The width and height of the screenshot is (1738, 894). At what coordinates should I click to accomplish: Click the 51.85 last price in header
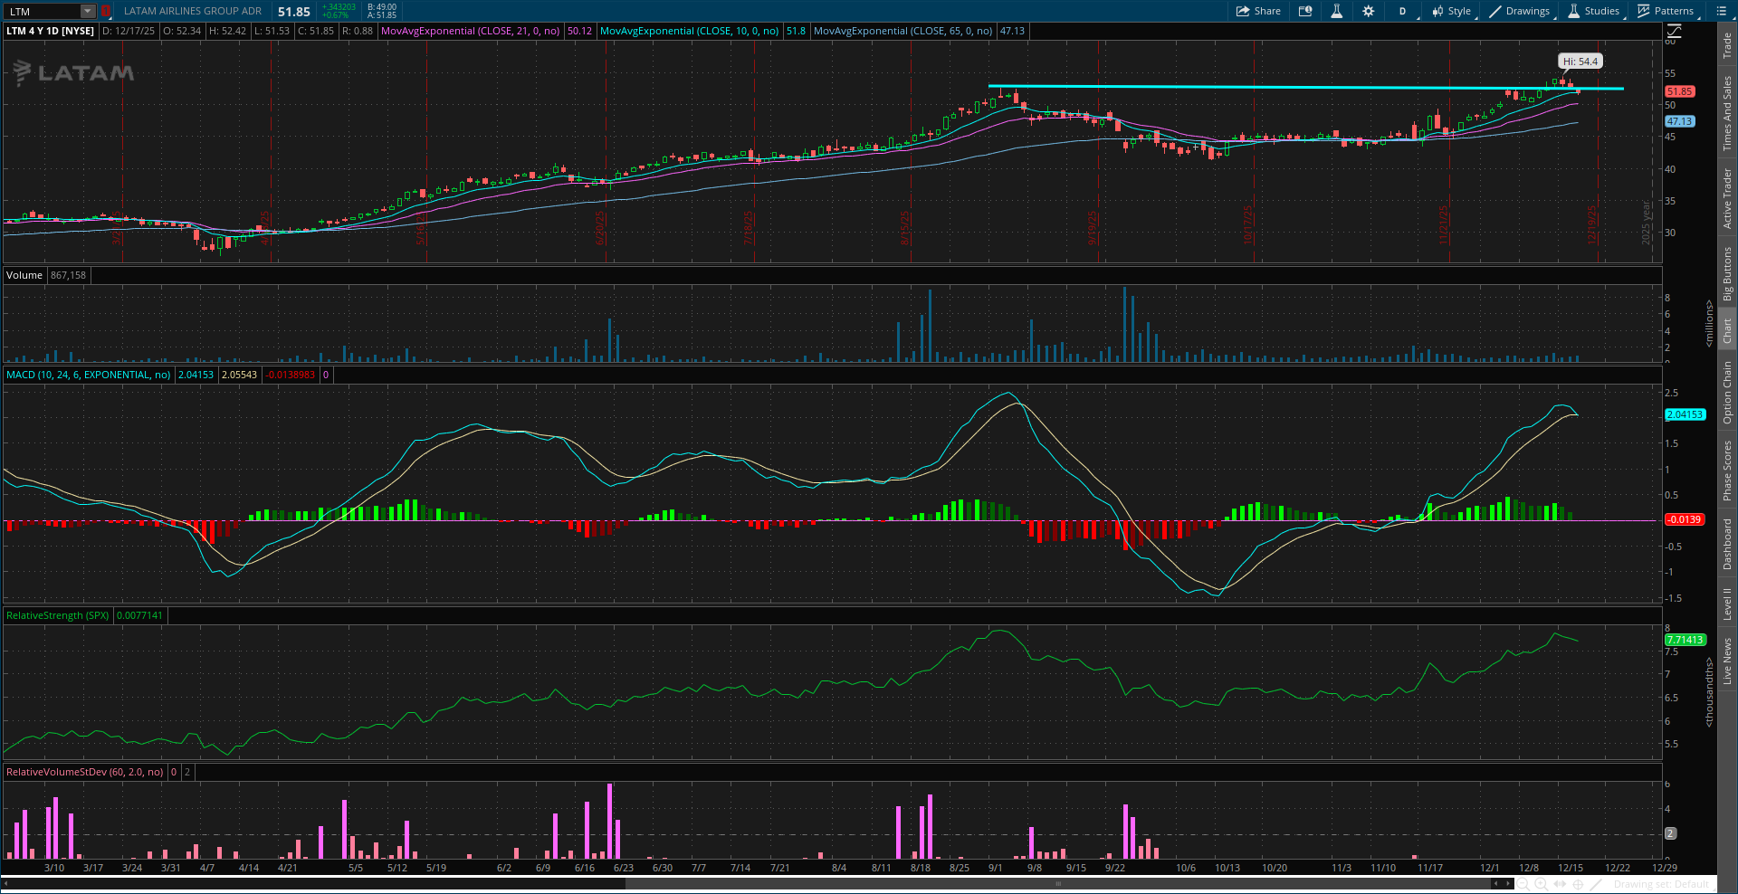(294, 12)
